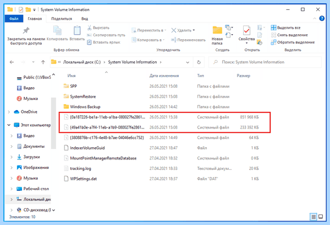
Task: Select the WPSettings.dat file
Action: coord(84,179)
